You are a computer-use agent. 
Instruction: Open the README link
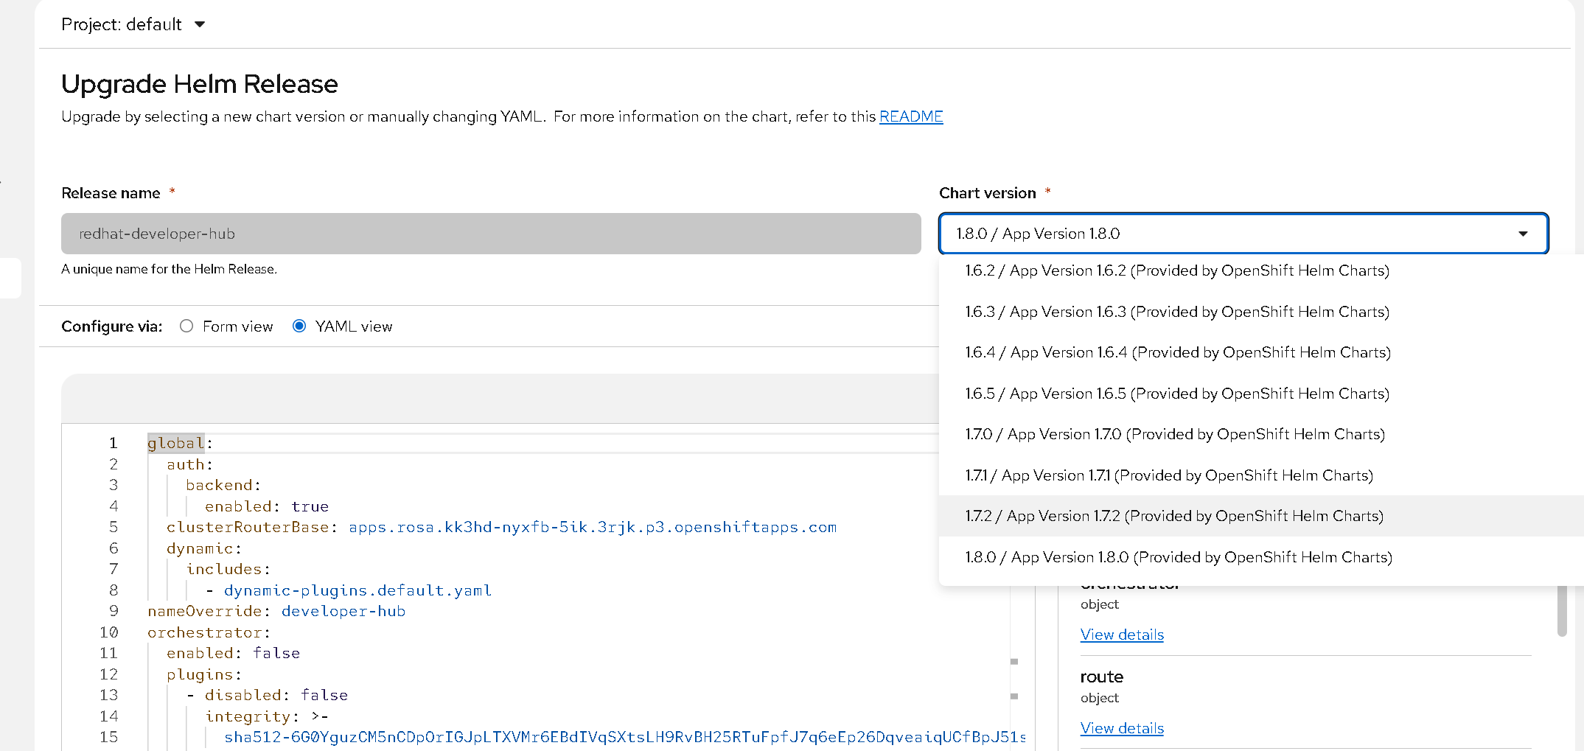911,116
